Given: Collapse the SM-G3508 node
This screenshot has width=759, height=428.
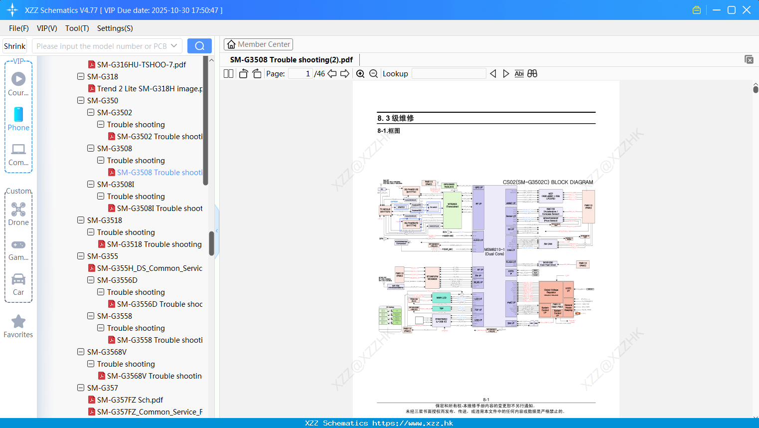Looking at the screenshot, I should pos(91,148).
